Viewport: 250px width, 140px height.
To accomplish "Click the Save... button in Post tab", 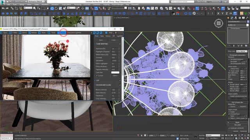I will 101,40.
